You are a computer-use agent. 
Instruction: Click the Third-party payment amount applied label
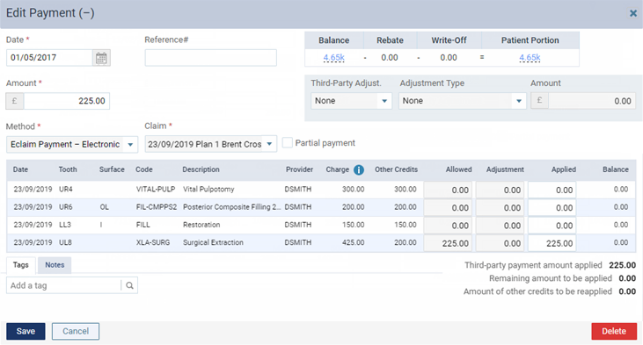point(533,265)
